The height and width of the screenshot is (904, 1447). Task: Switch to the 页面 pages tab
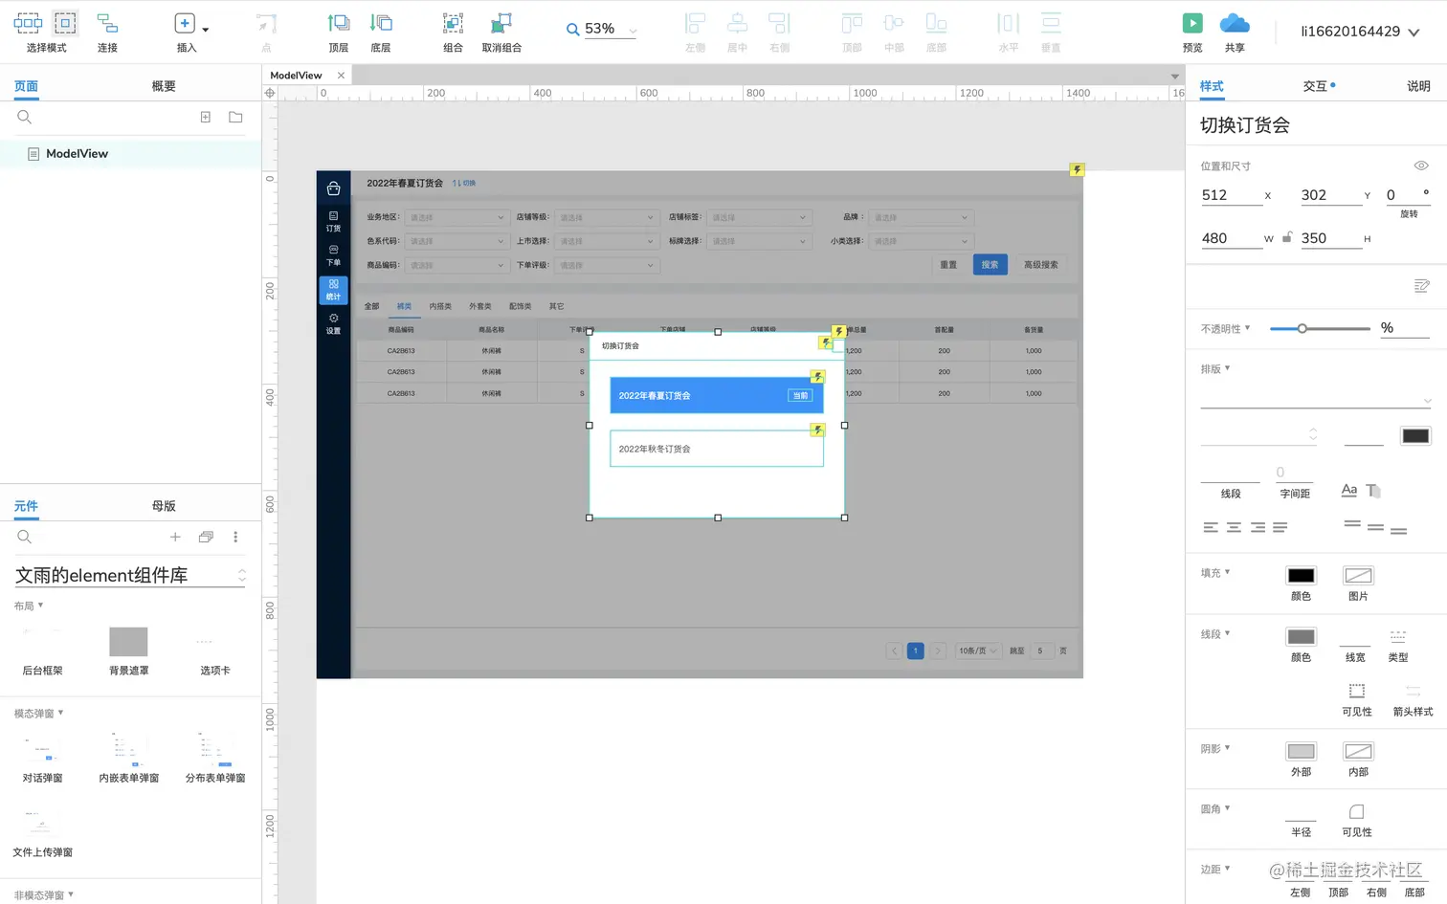coord(26,86)
